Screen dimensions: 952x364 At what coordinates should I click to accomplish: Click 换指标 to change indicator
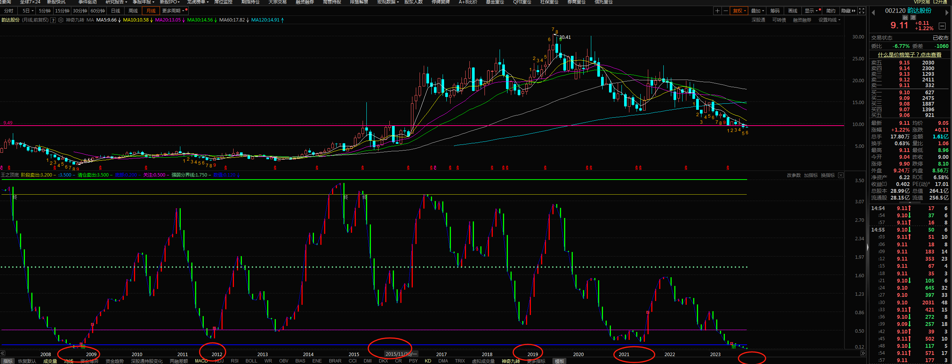(827, 175)
